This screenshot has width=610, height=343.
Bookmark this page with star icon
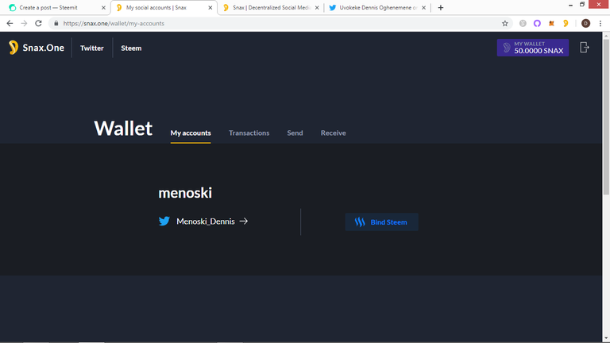pyautogui.click(x=505, y=23)
